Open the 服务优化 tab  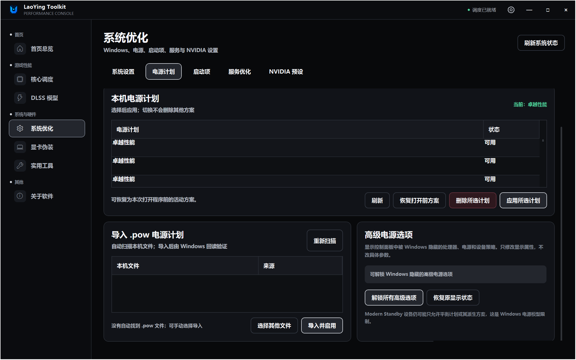tap(239, 71)
